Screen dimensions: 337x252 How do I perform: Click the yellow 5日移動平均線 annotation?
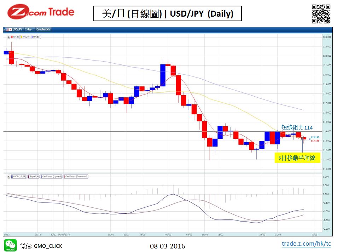297,158
